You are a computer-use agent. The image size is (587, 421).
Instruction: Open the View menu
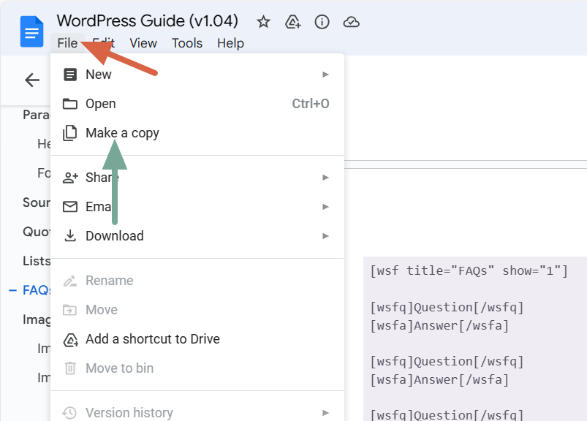coord(143,43)
